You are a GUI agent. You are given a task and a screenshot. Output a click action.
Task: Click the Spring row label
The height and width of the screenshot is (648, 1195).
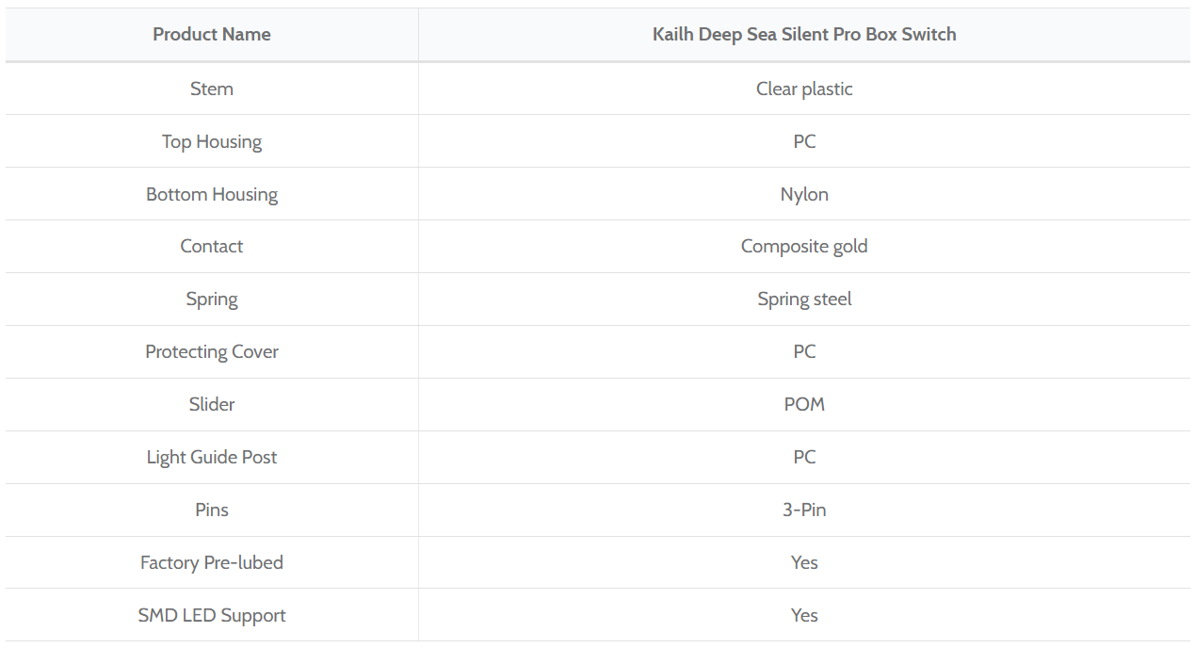212,299
